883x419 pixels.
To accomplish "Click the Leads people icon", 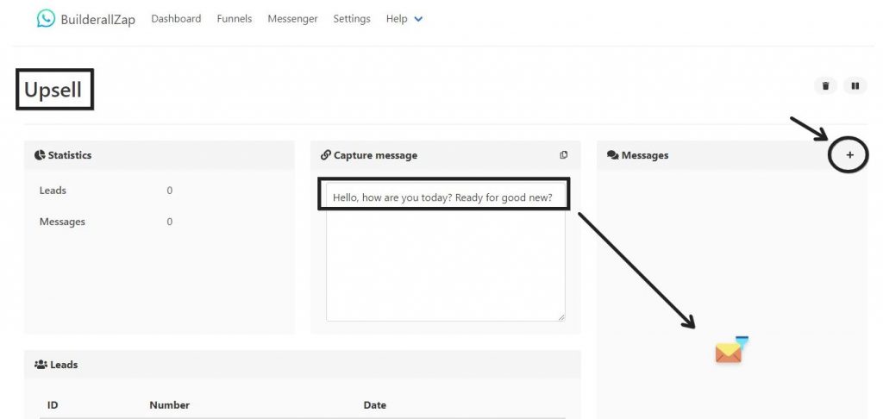I will click(41, 365).
